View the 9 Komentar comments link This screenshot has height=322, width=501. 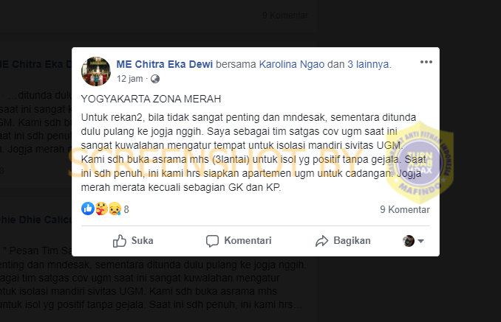pyautogui.click(x=404, y=209)
